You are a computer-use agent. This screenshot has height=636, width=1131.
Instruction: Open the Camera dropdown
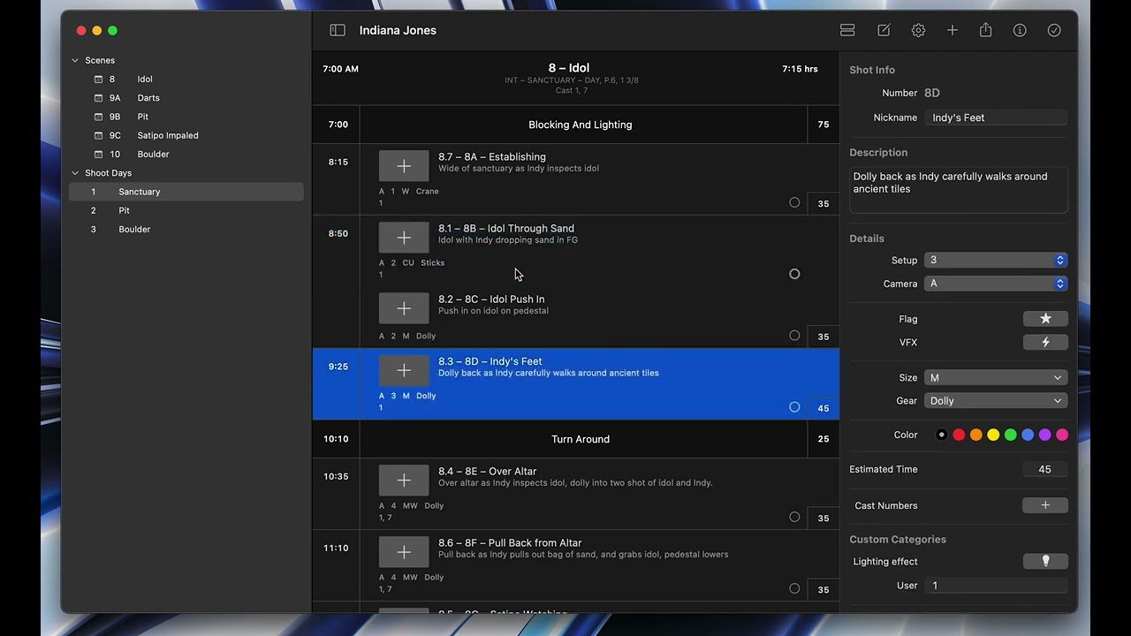click(x=996, y=284)
